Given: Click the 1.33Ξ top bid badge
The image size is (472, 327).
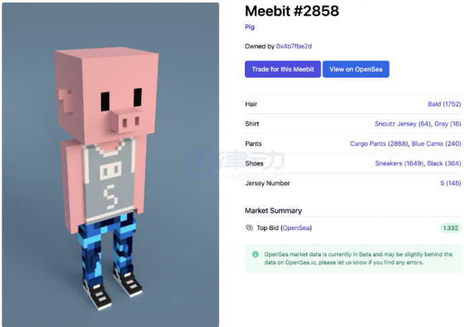Looking at the screenshot, I should [450, 228].
